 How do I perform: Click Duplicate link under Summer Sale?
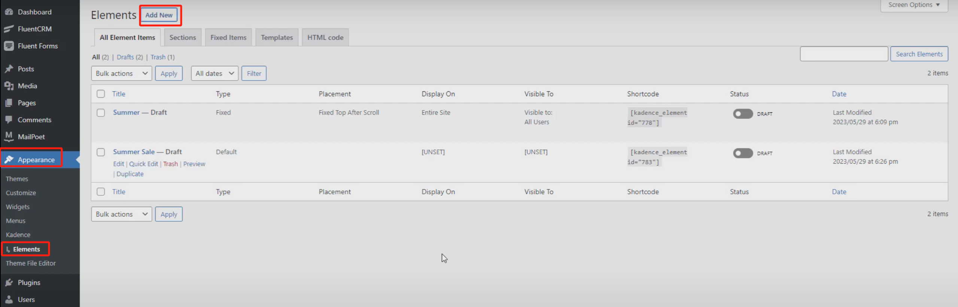tap(130, 174)
